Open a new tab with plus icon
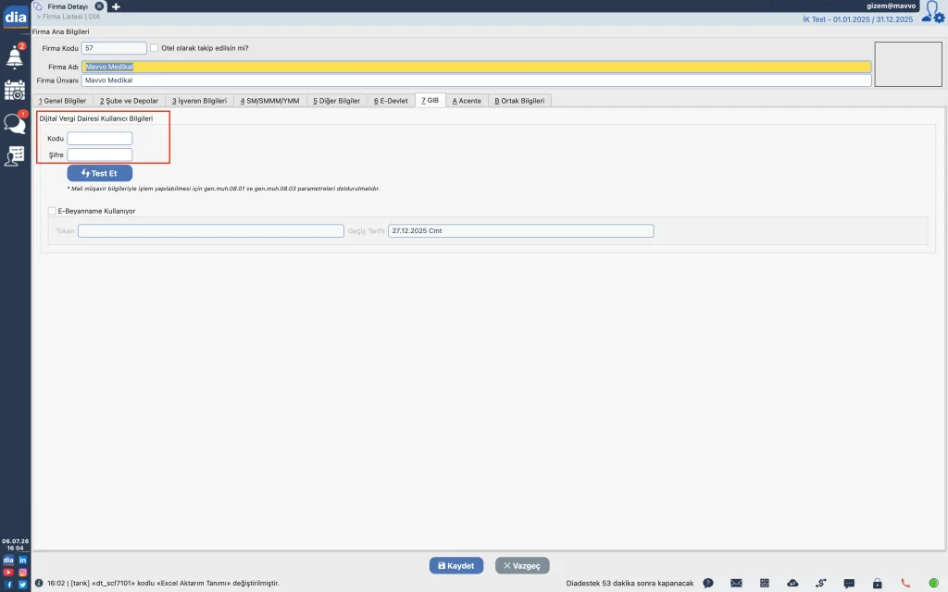 [x=116, y=6]
